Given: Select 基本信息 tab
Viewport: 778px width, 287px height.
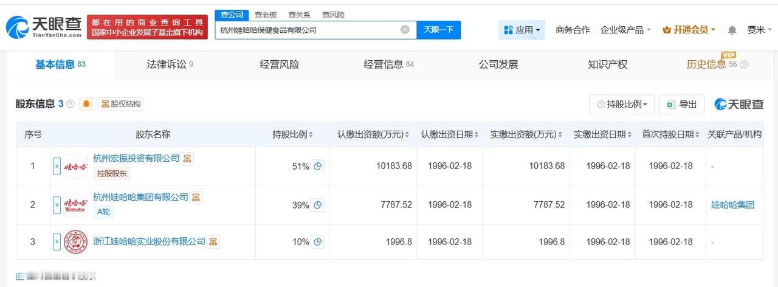Looking at the screenshot, I should pyautogui.click(x=60, y=64).
